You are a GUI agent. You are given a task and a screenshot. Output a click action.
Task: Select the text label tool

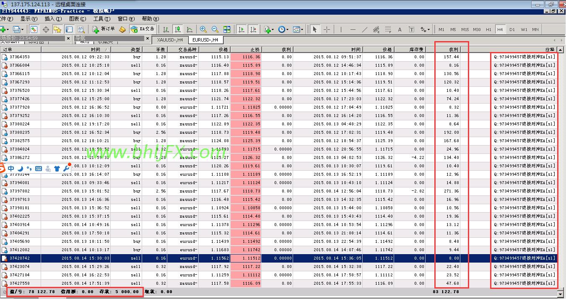[x=411, y=29]
